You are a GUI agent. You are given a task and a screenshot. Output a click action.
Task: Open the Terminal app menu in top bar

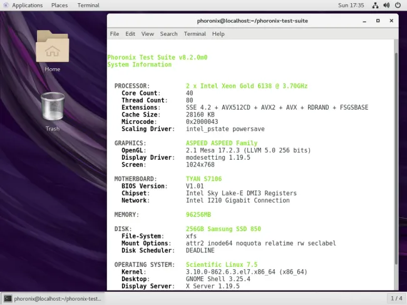pos(88,5)
